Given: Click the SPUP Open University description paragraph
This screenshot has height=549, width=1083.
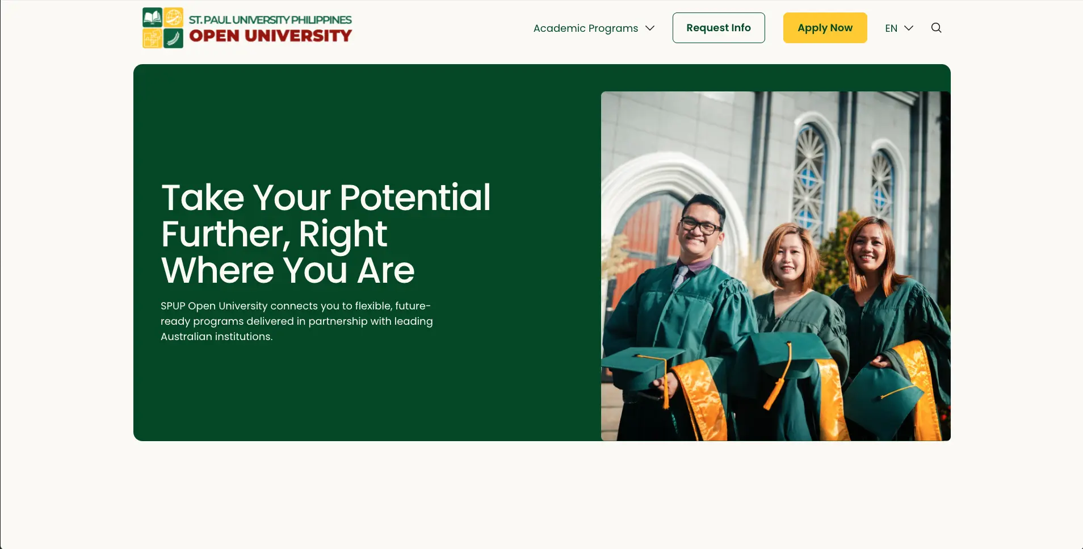Looking at the screenshot, I should click(296, 321).
